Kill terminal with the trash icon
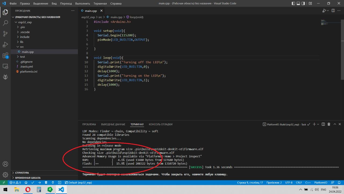The height and width of the screenshot is (194, 344). pyautogui.click(x=329, y=124)
